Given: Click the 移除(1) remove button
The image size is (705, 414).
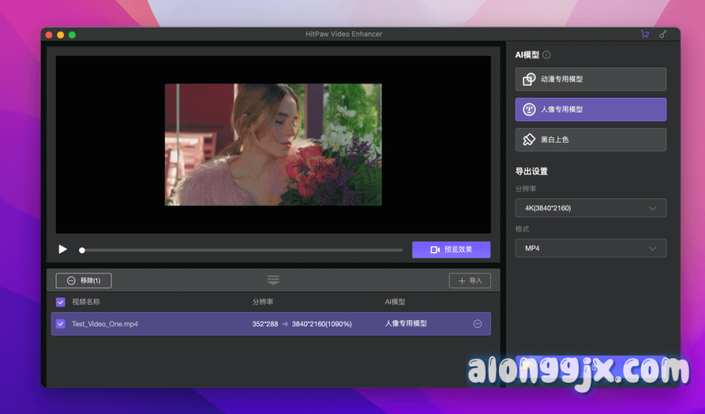Looking at the screenshot, I should pyautogui.click(x=83, y=280).
